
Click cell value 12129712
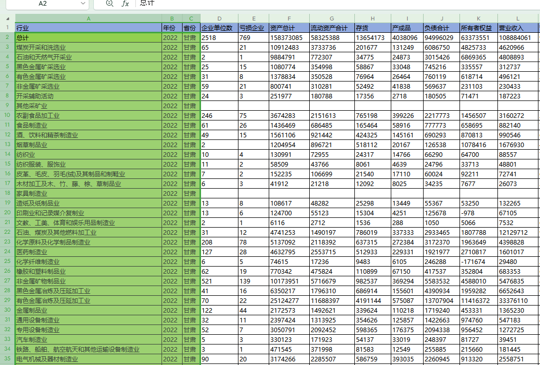coord(517,232)
